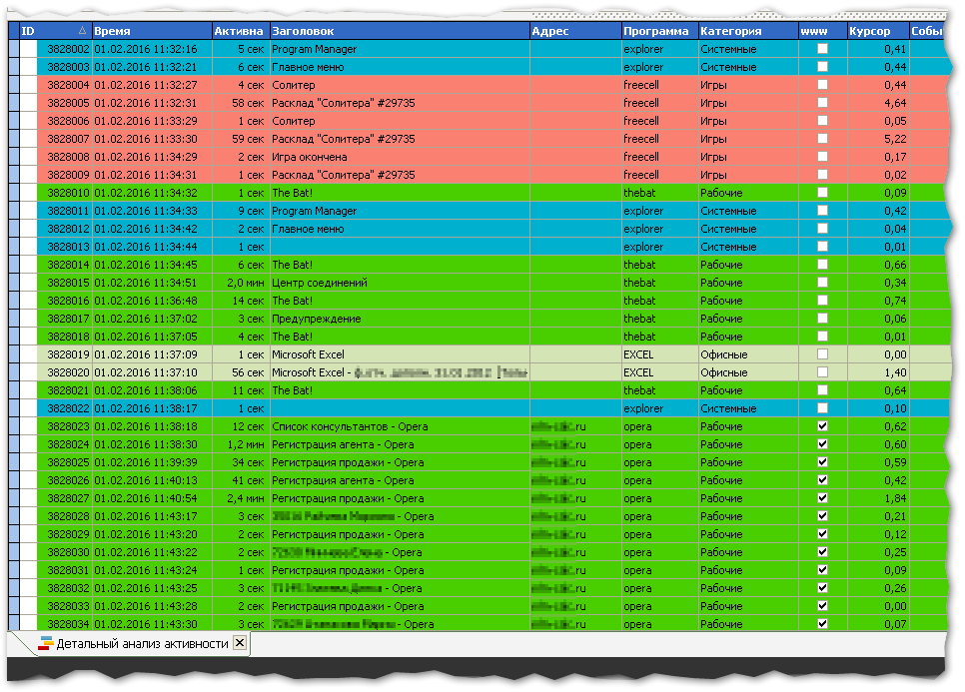Click the ID column sort arrow
Screen dimensions: 965x692
pos(83,30)
